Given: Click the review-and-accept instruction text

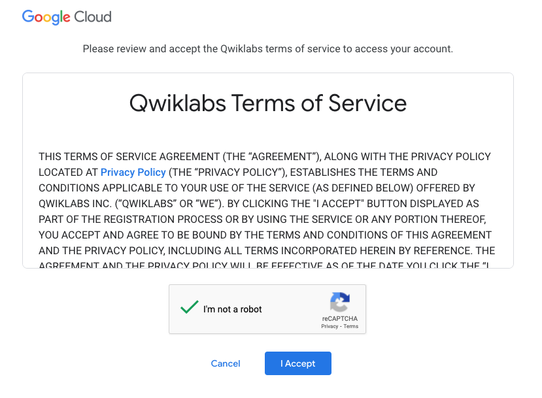Looking at the screenshot, I should [x=267, y=48].
